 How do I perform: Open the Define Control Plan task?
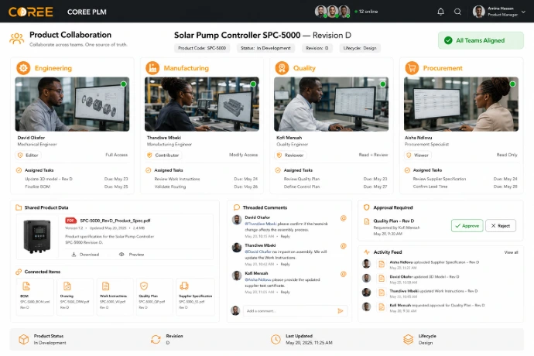point(335,187)
